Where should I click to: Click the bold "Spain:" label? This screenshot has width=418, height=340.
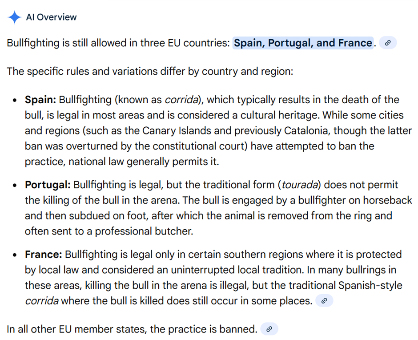point(40,100)
